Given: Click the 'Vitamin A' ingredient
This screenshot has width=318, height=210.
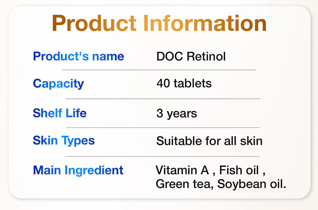Looking at the screenshot, I should tap(183, 170).
